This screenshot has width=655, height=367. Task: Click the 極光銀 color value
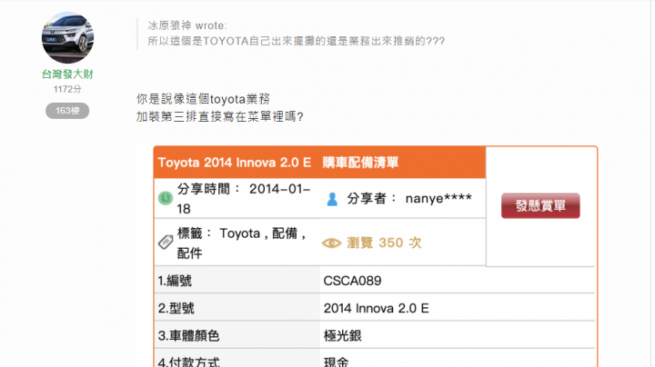coord(342,336)
